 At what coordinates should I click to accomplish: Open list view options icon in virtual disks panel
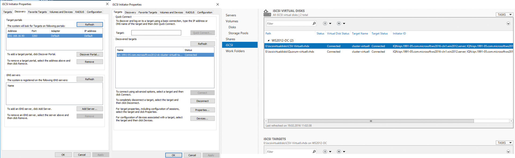(x=325, y=23)
